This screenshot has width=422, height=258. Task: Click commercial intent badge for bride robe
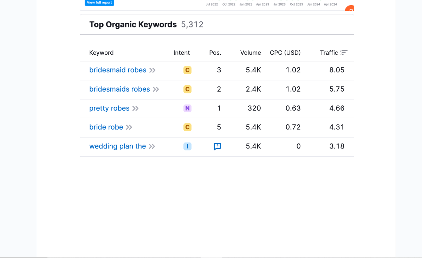(188, 127)
